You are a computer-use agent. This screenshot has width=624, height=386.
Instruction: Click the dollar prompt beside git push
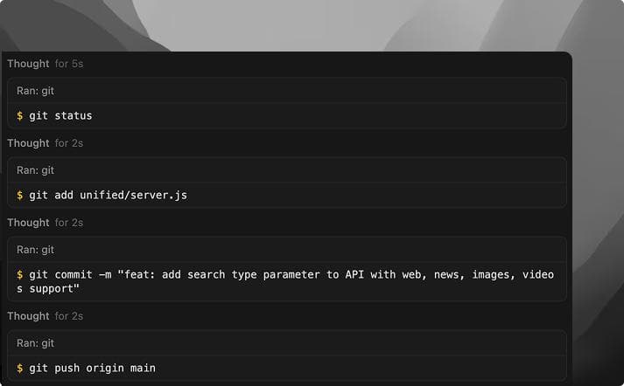point(20,368)
